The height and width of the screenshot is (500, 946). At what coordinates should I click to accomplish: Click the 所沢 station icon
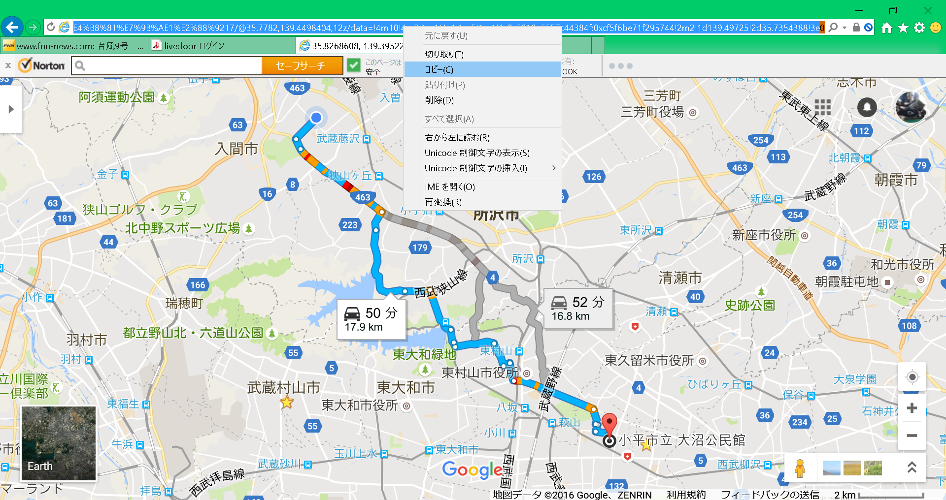[x=541, y=259]
